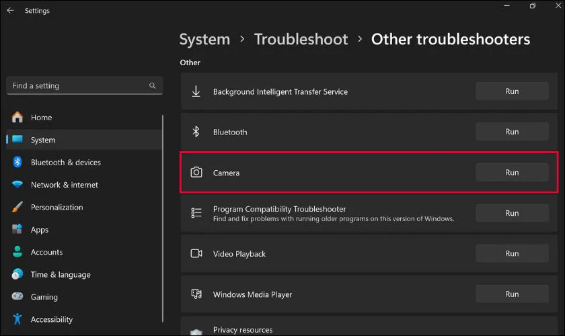Click the Home house icon in sidebar

tap(17, 117)
